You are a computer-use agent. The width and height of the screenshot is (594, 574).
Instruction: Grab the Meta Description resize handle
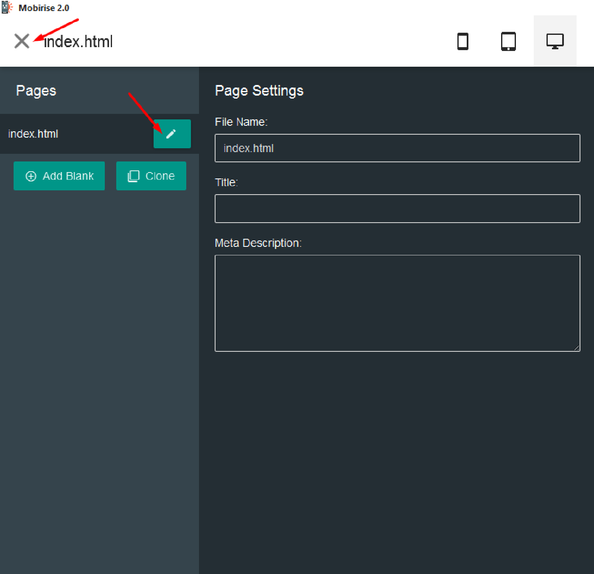576,348
